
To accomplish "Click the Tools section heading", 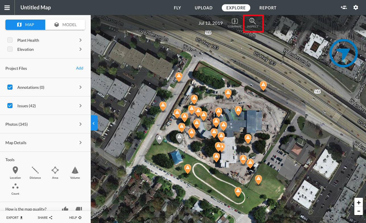I will click(x=10, y=160).
